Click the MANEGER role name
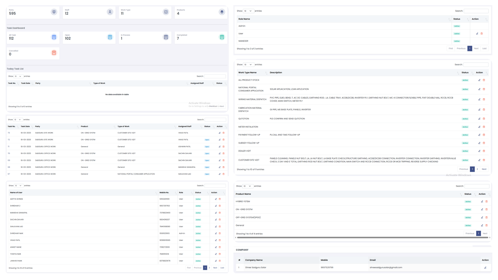The width and height of the screenshot is (498, 280). point(243,41)
